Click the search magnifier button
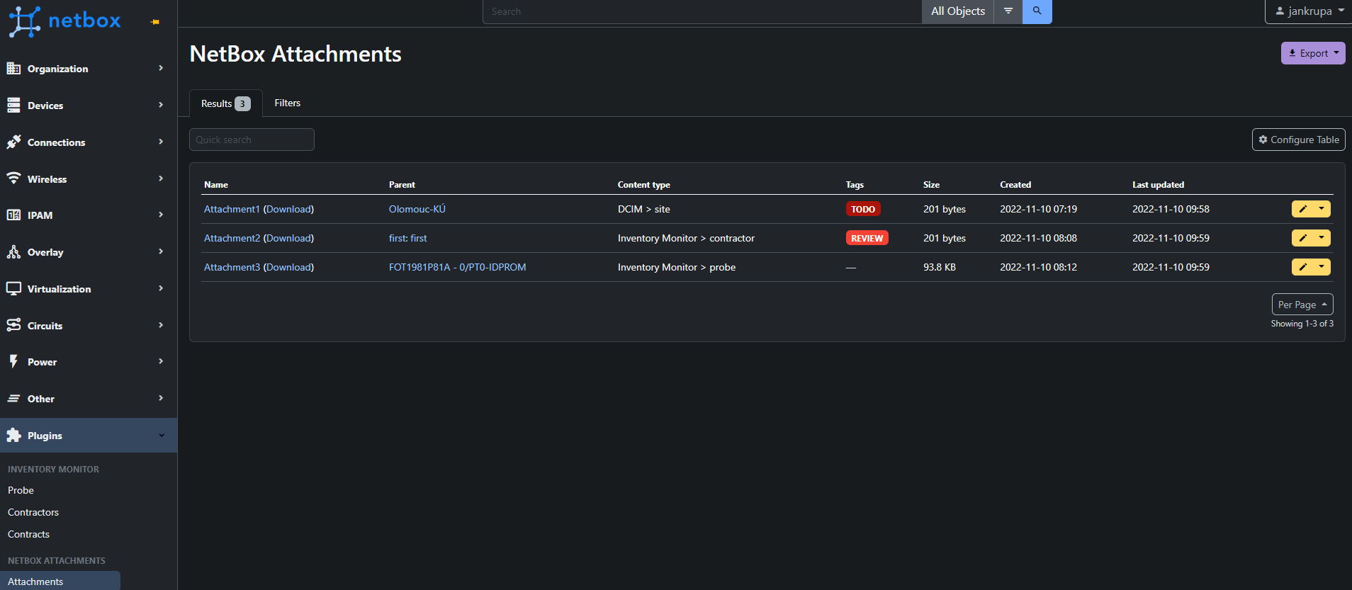 1037,11
